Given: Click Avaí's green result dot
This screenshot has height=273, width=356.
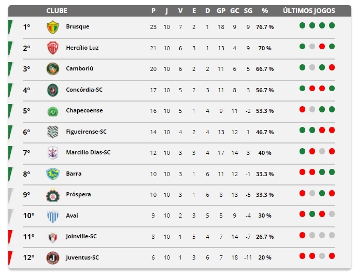Looking at the screenshot, I should (x=312, y=214).
